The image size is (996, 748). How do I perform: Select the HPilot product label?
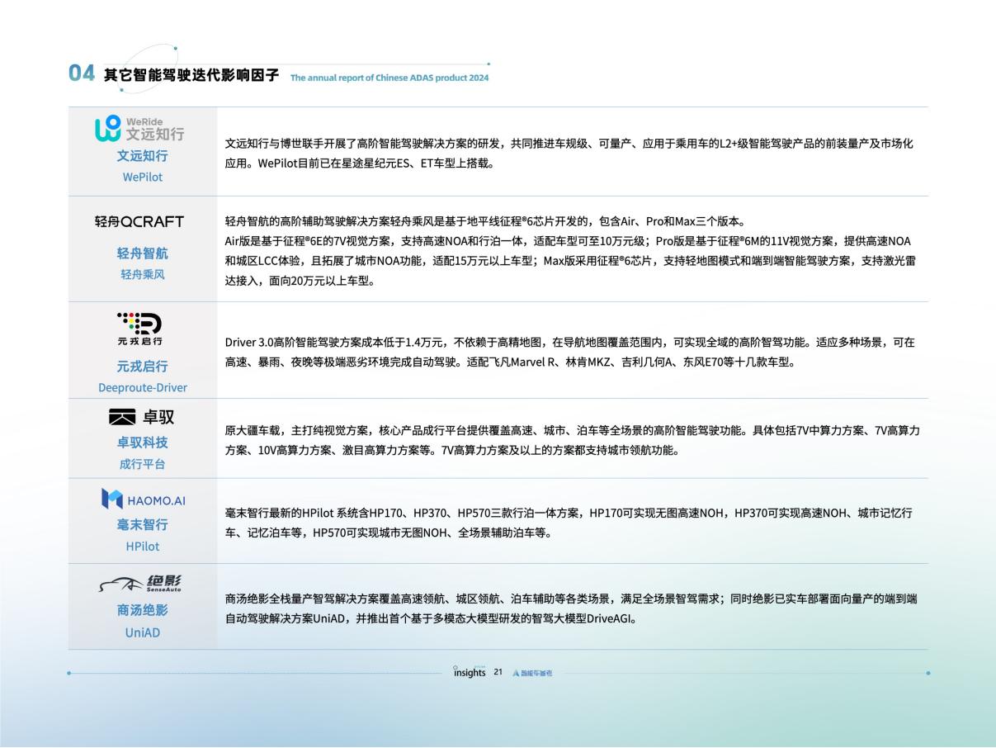click(x=142, y=547)
